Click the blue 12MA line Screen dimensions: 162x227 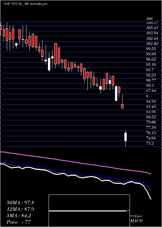(x=75, y=173)
